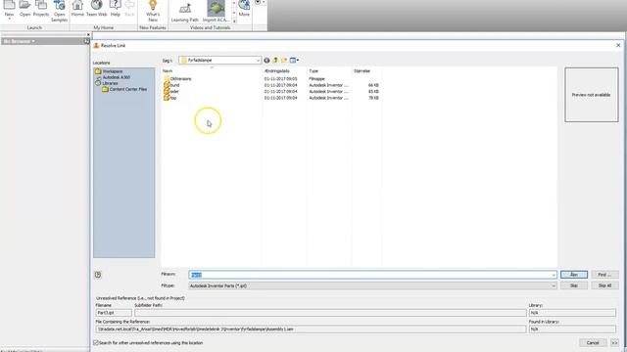Click the Subfolder Path field
The width and height of the screenshot is (627, 352).
point(330,313)
